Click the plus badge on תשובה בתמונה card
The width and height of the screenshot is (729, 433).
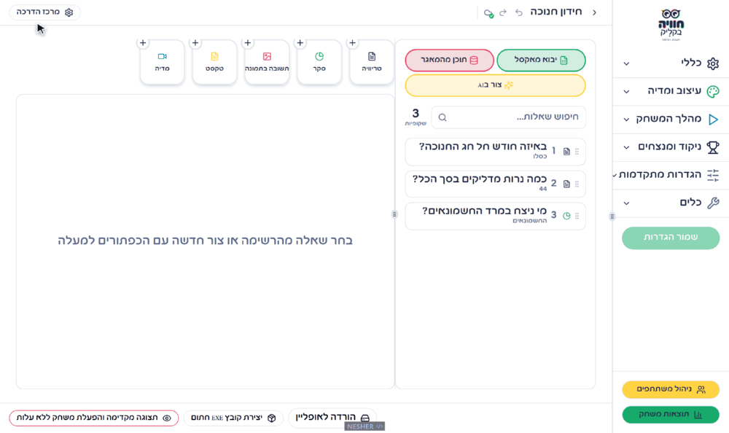click(x=248, y=43)
